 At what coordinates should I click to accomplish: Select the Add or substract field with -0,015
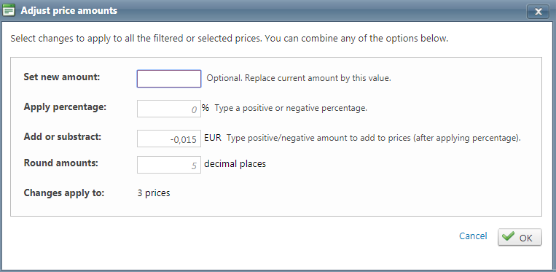(x=169, y=139)
